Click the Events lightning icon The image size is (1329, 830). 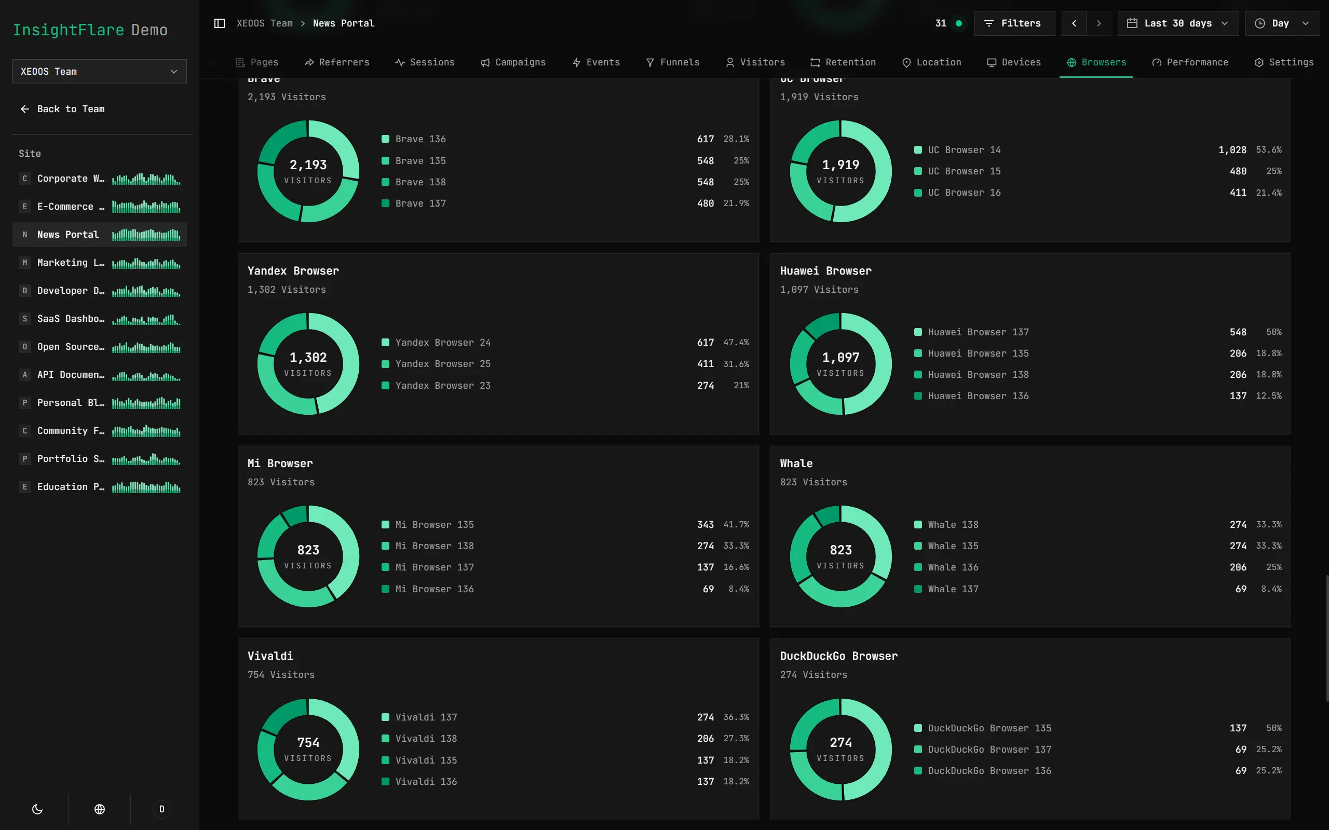[x=576, y=63]
